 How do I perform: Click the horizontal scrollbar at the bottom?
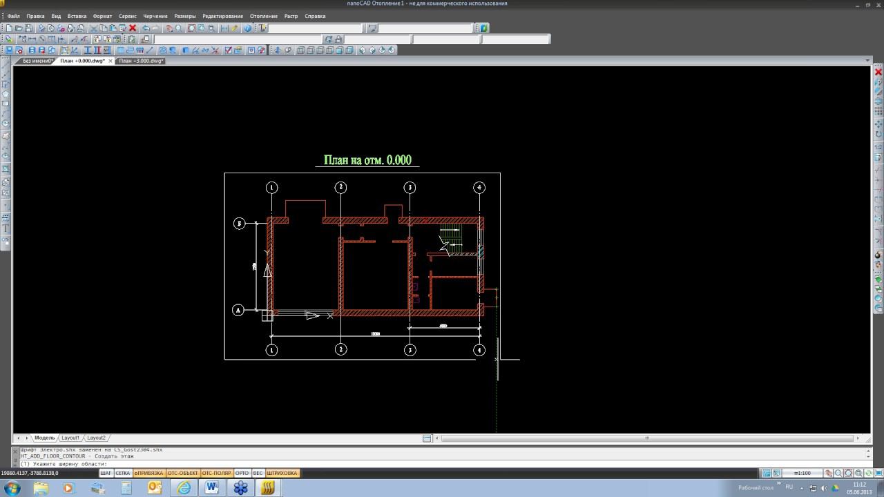pyautogui.click(x=646, y=438)
